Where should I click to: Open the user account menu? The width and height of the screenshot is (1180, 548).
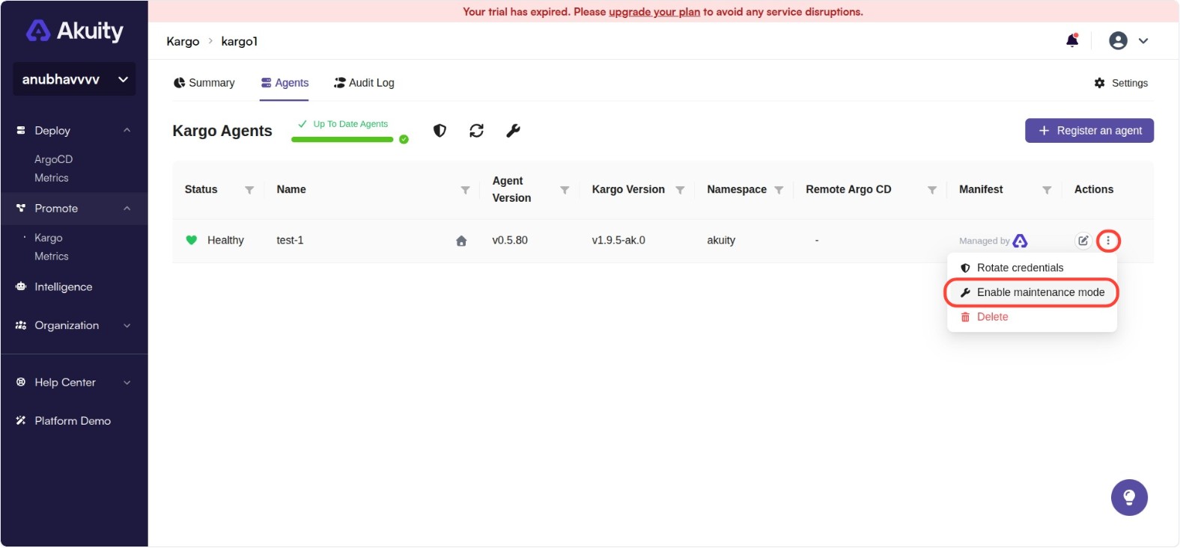1128,40
